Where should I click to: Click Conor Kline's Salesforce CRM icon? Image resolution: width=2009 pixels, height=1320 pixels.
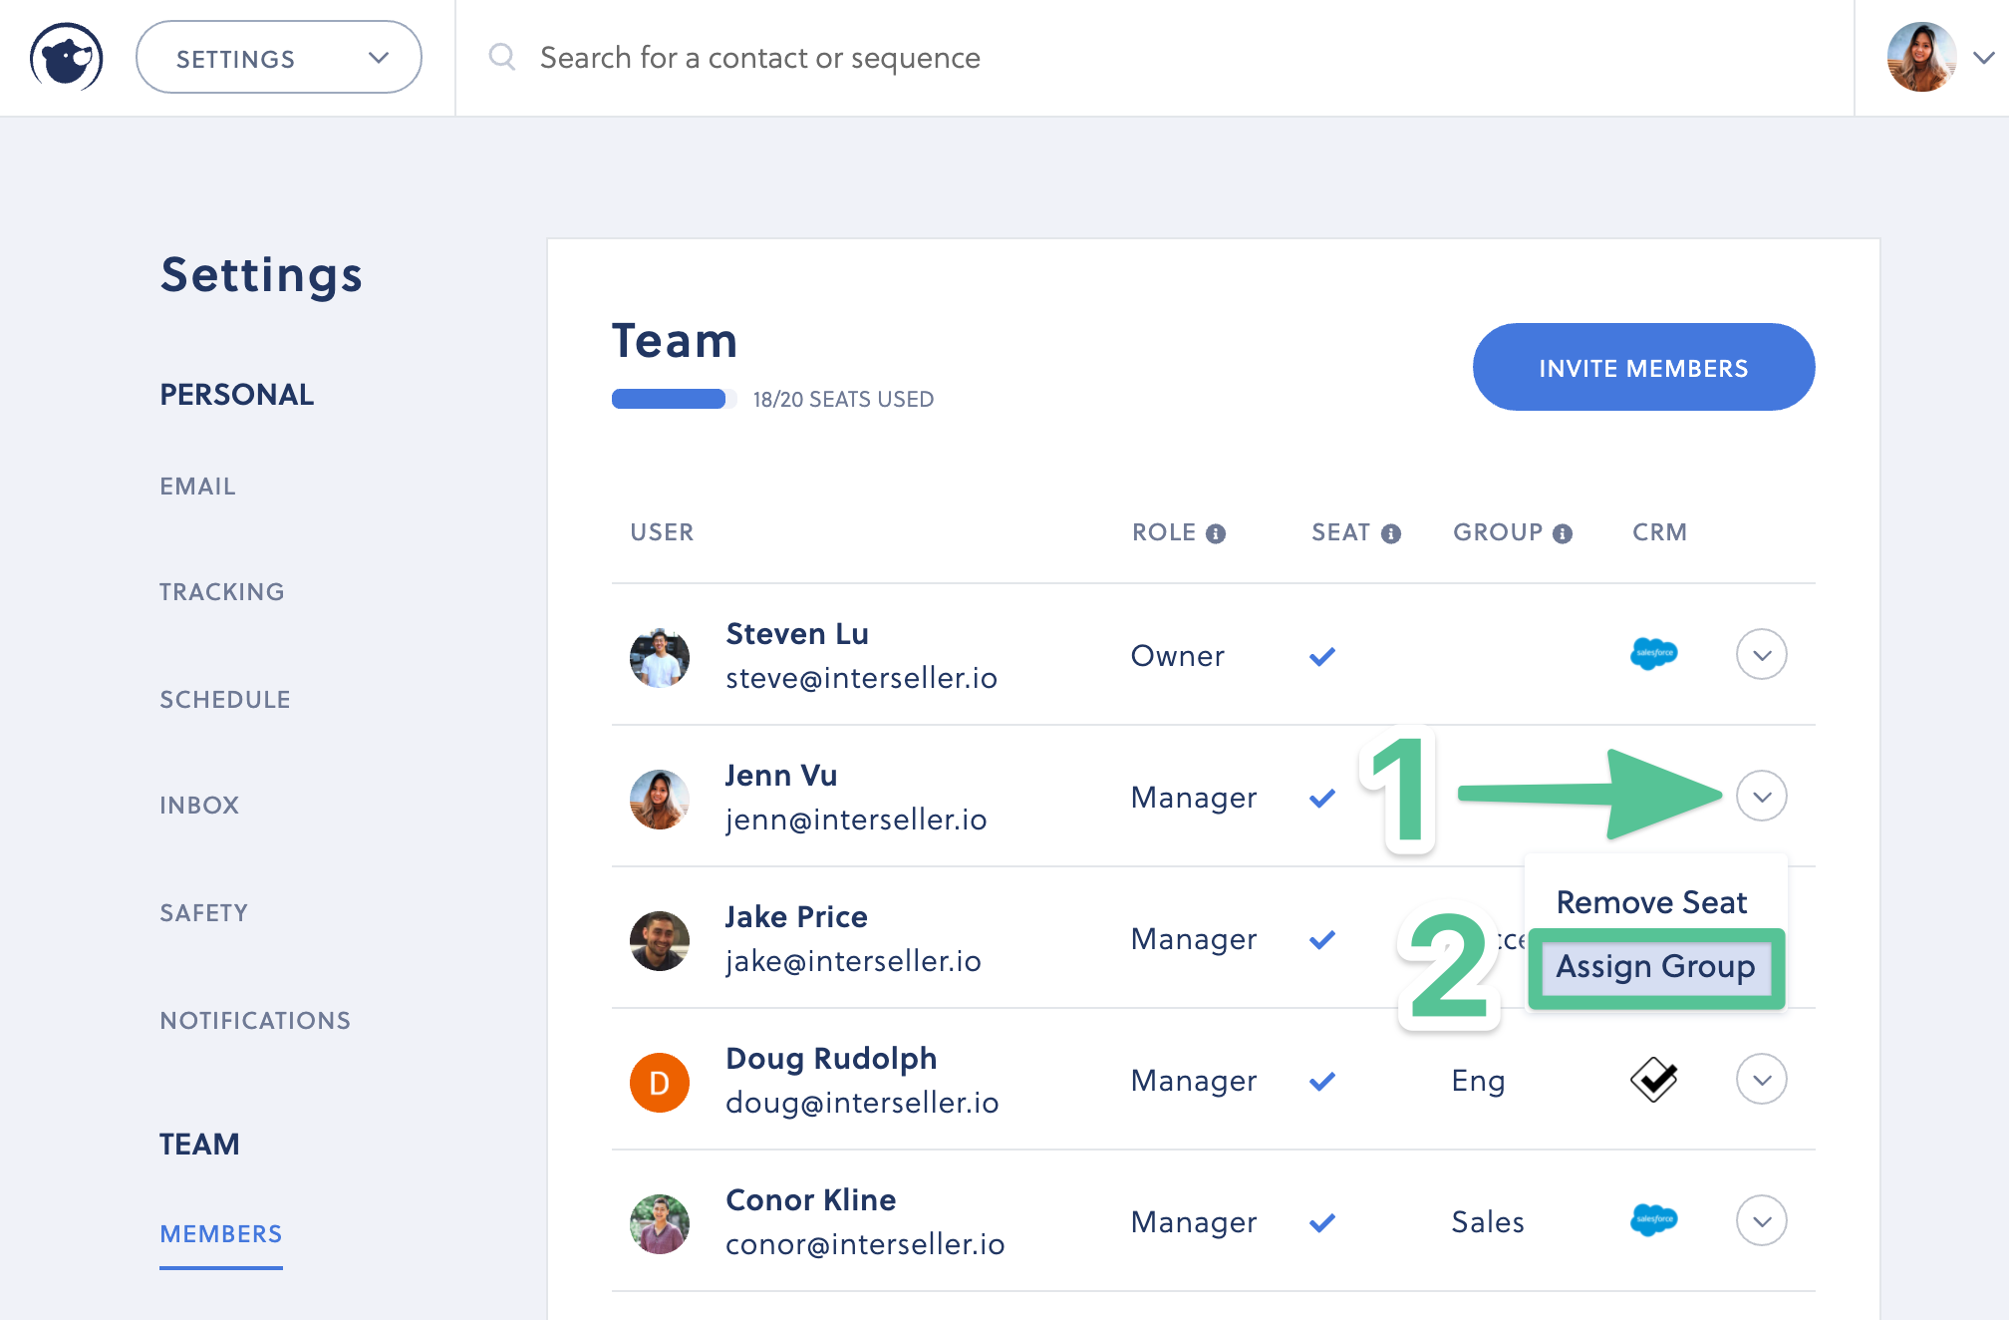(1654, 1220)
